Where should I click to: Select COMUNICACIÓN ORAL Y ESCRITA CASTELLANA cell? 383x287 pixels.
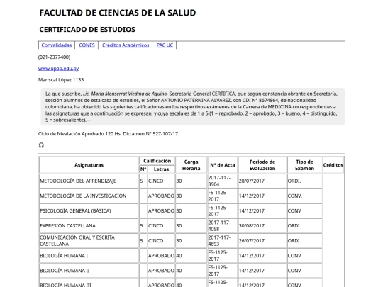(89, 241)
